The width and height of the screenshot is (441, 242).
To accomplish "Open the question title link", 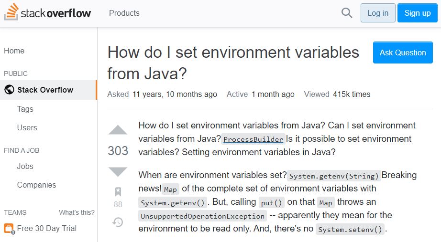I will click(233, 63).
